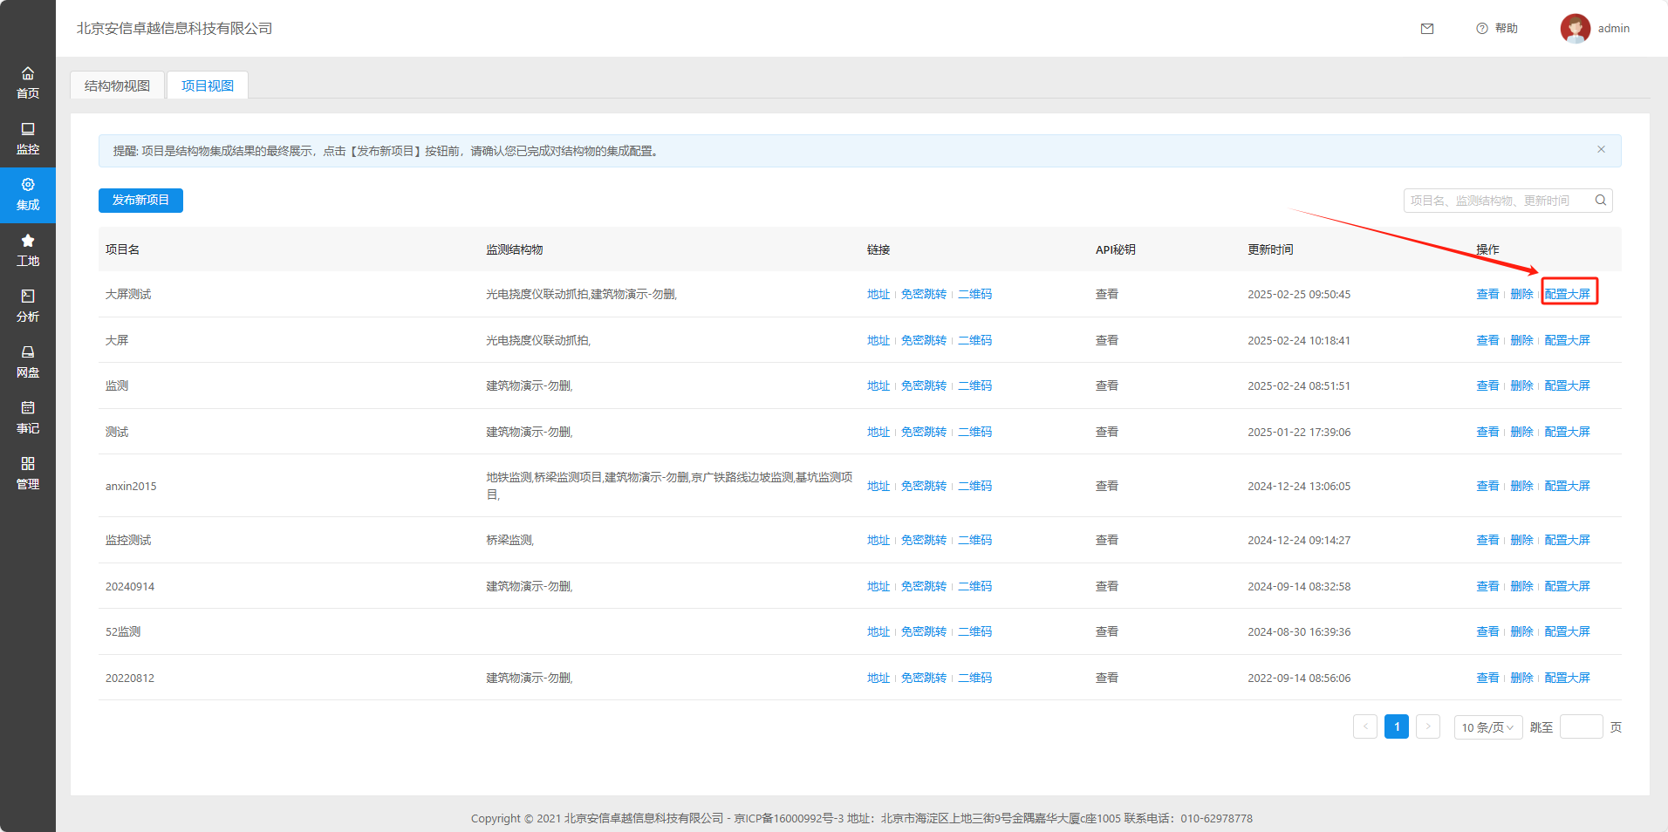The image size is (1668, 832).
Task: Click the mail envelope icon in header
Action: (1427, 29)
